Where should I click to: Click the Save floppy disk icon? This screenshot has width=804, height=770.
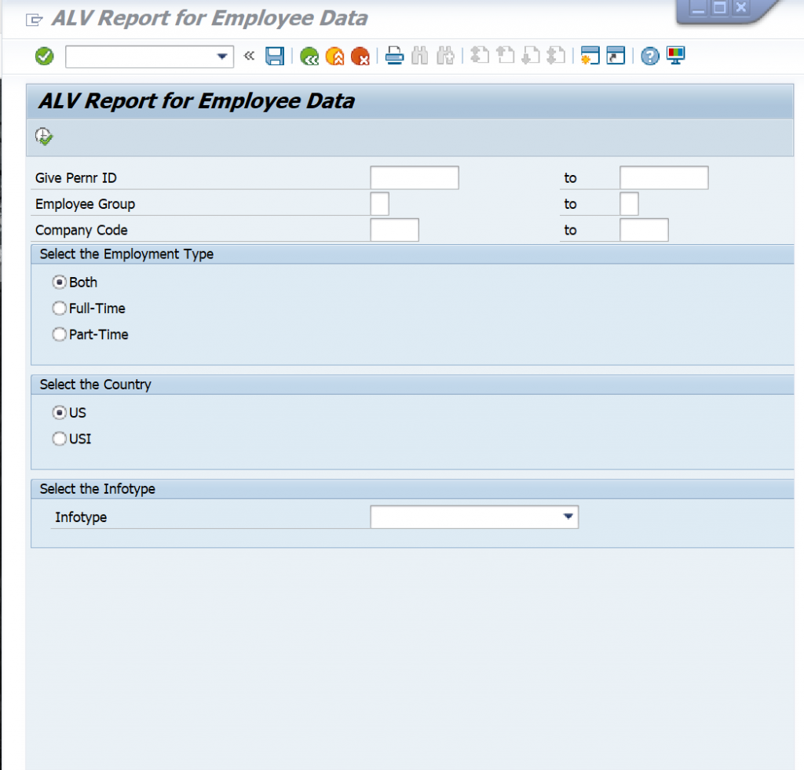pos(275,56)
